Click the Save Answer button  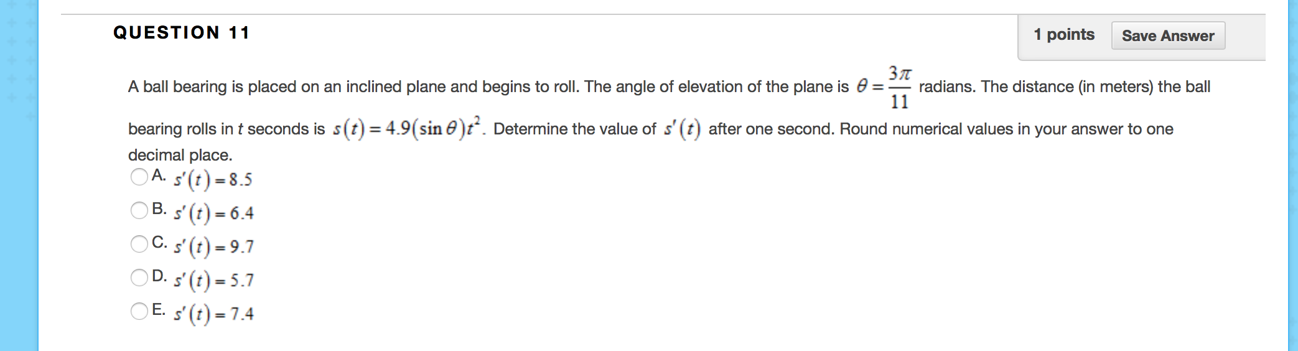tap(1167, 35)
